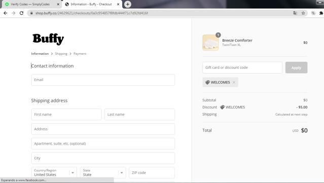Click the browser address bar URL
Screen dimensions: 324x183
point(92,13)
